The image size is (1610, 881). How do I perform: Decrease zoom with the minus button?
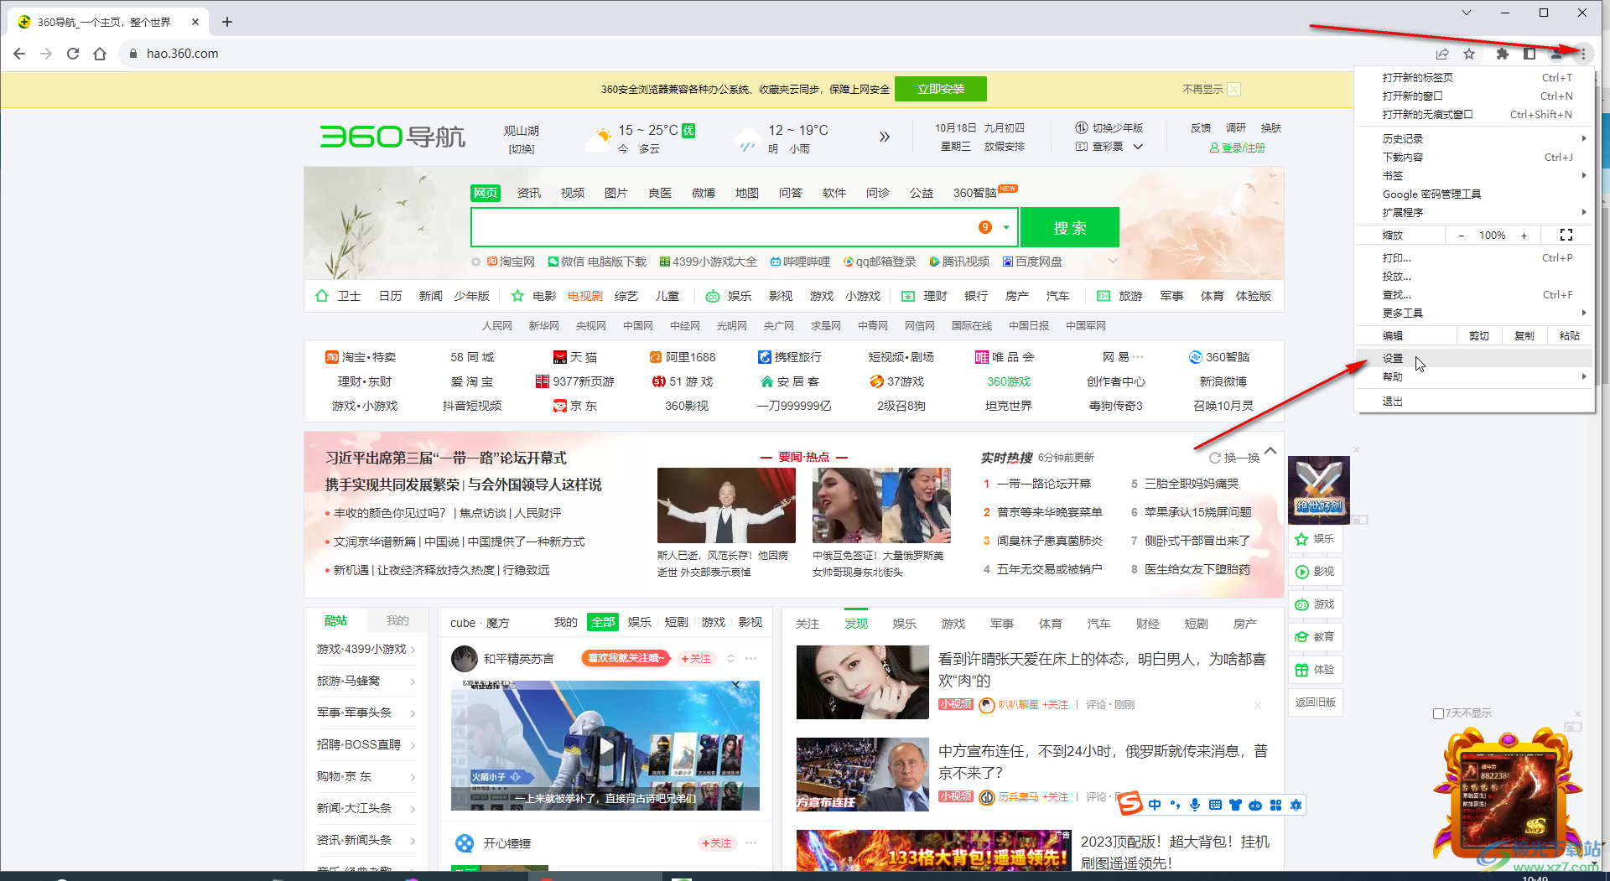tap(1461, 236)
